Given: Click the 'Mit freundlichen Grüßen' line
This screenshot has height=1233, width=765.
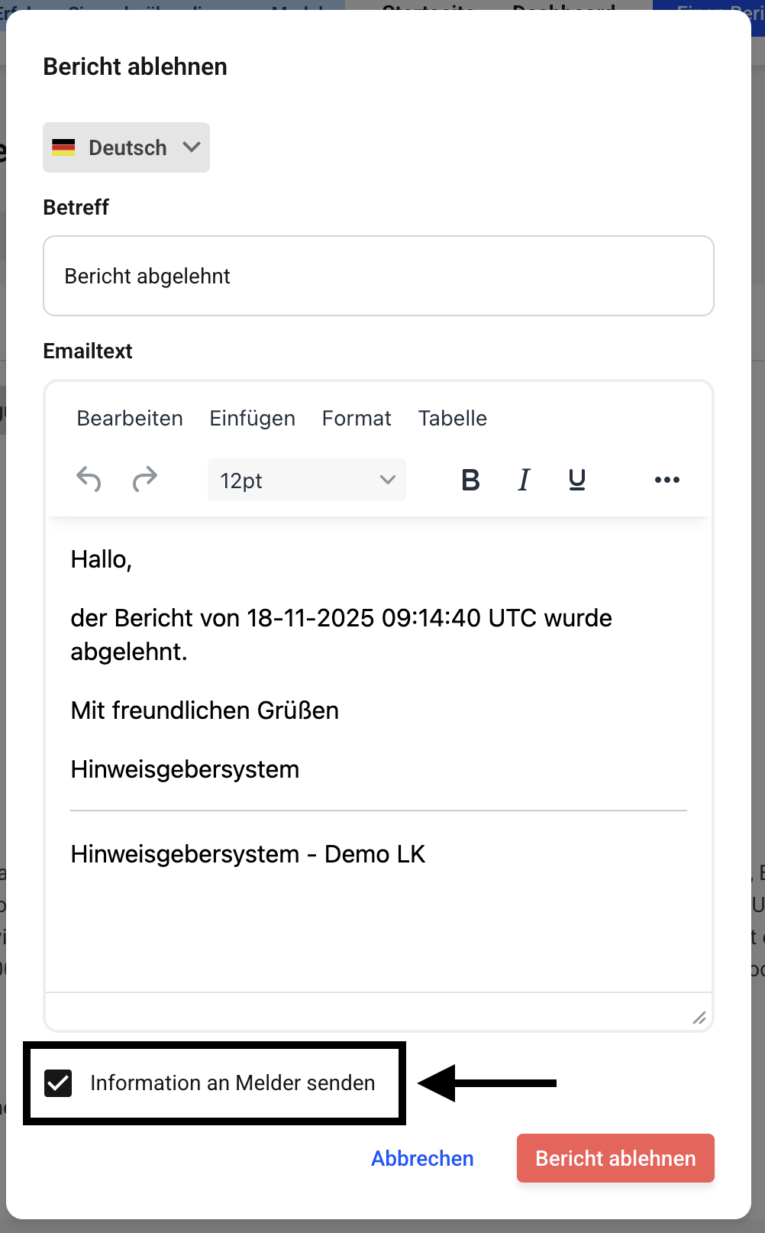Looking at the screenshot, I should coord(205,710).
